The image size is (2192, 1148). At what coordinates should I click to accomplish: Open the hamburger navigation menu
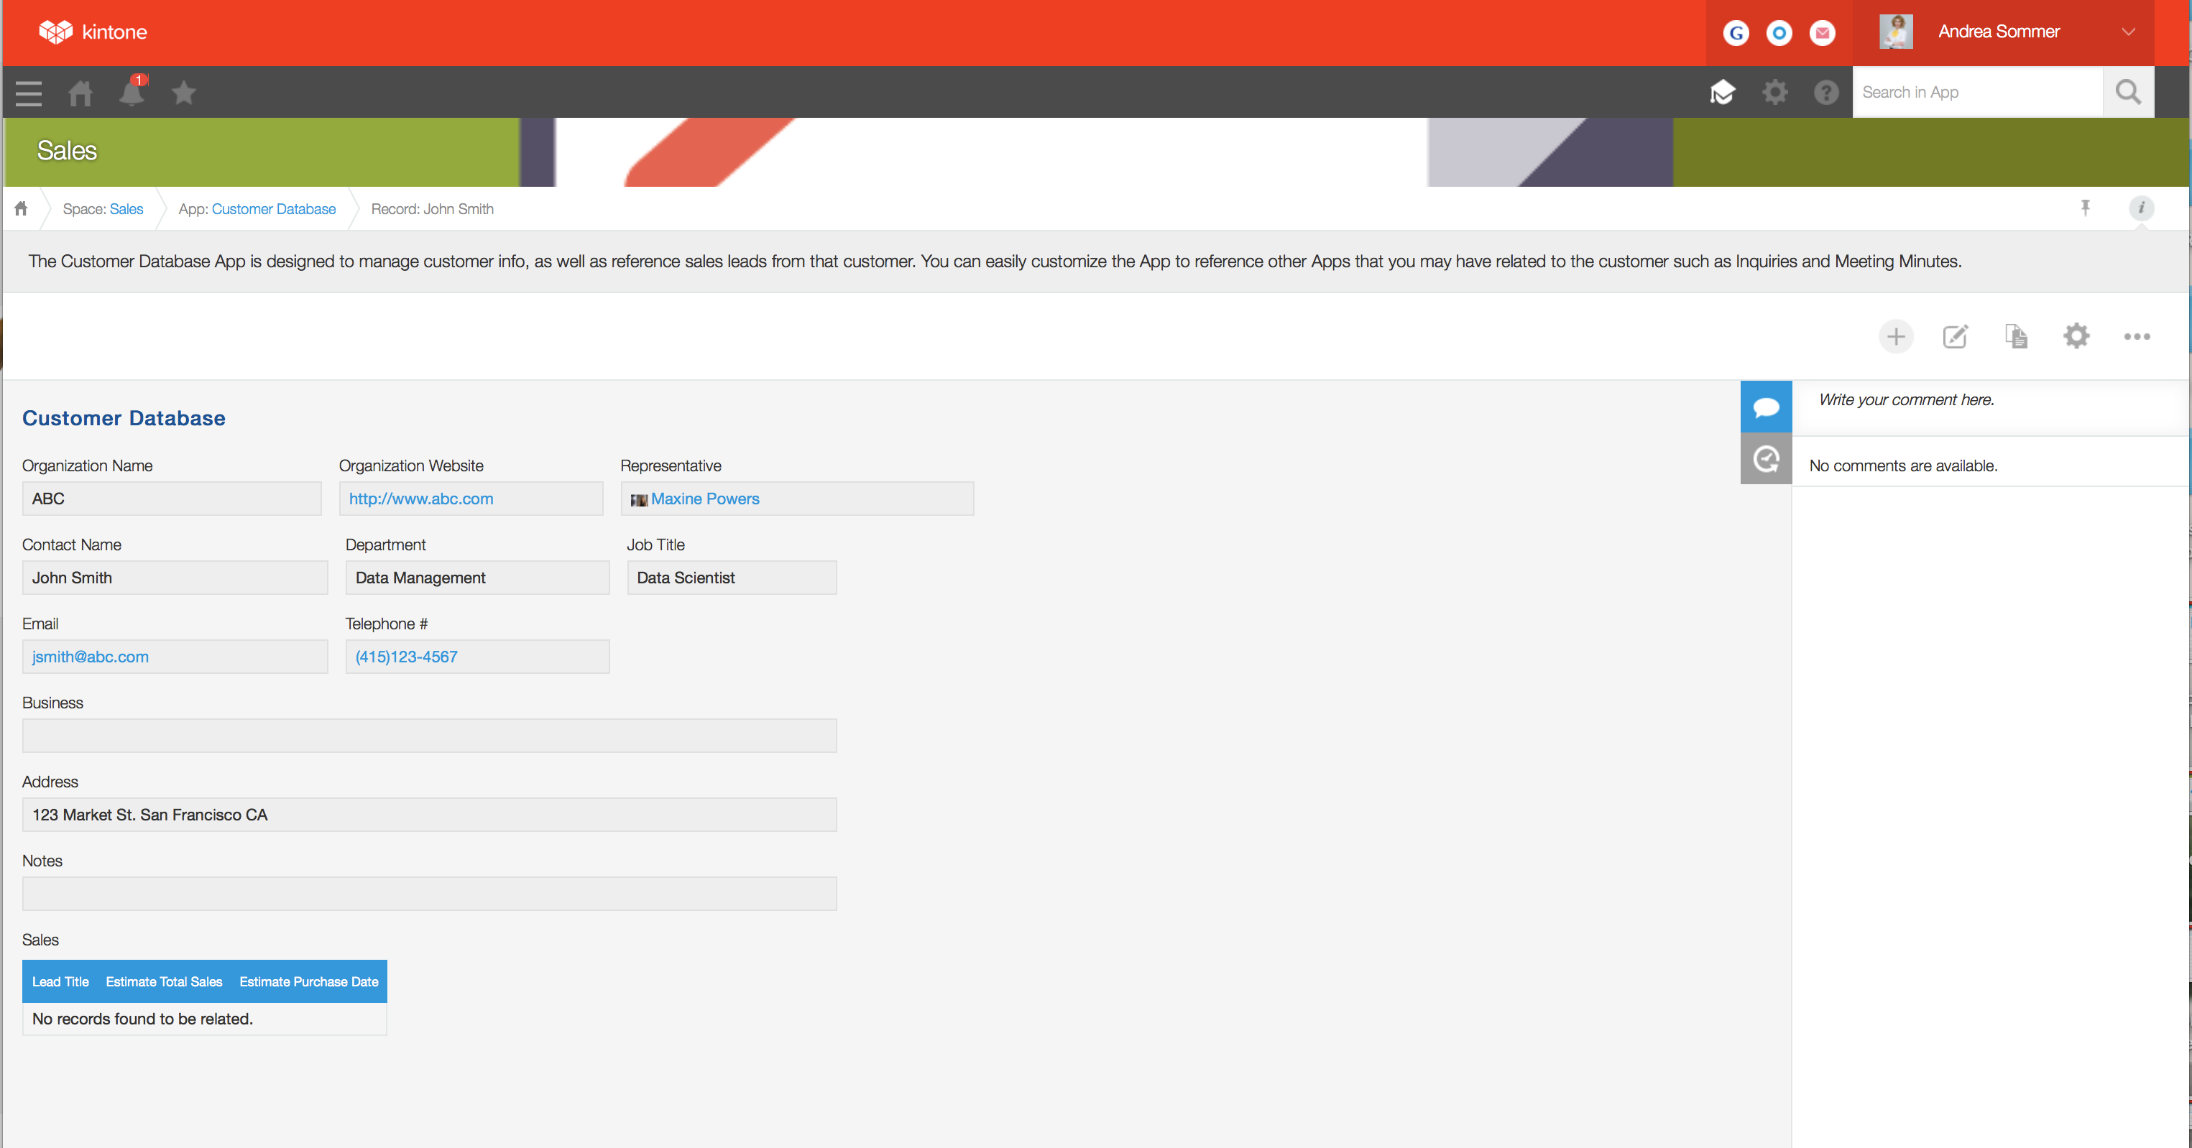coord(28,93)
